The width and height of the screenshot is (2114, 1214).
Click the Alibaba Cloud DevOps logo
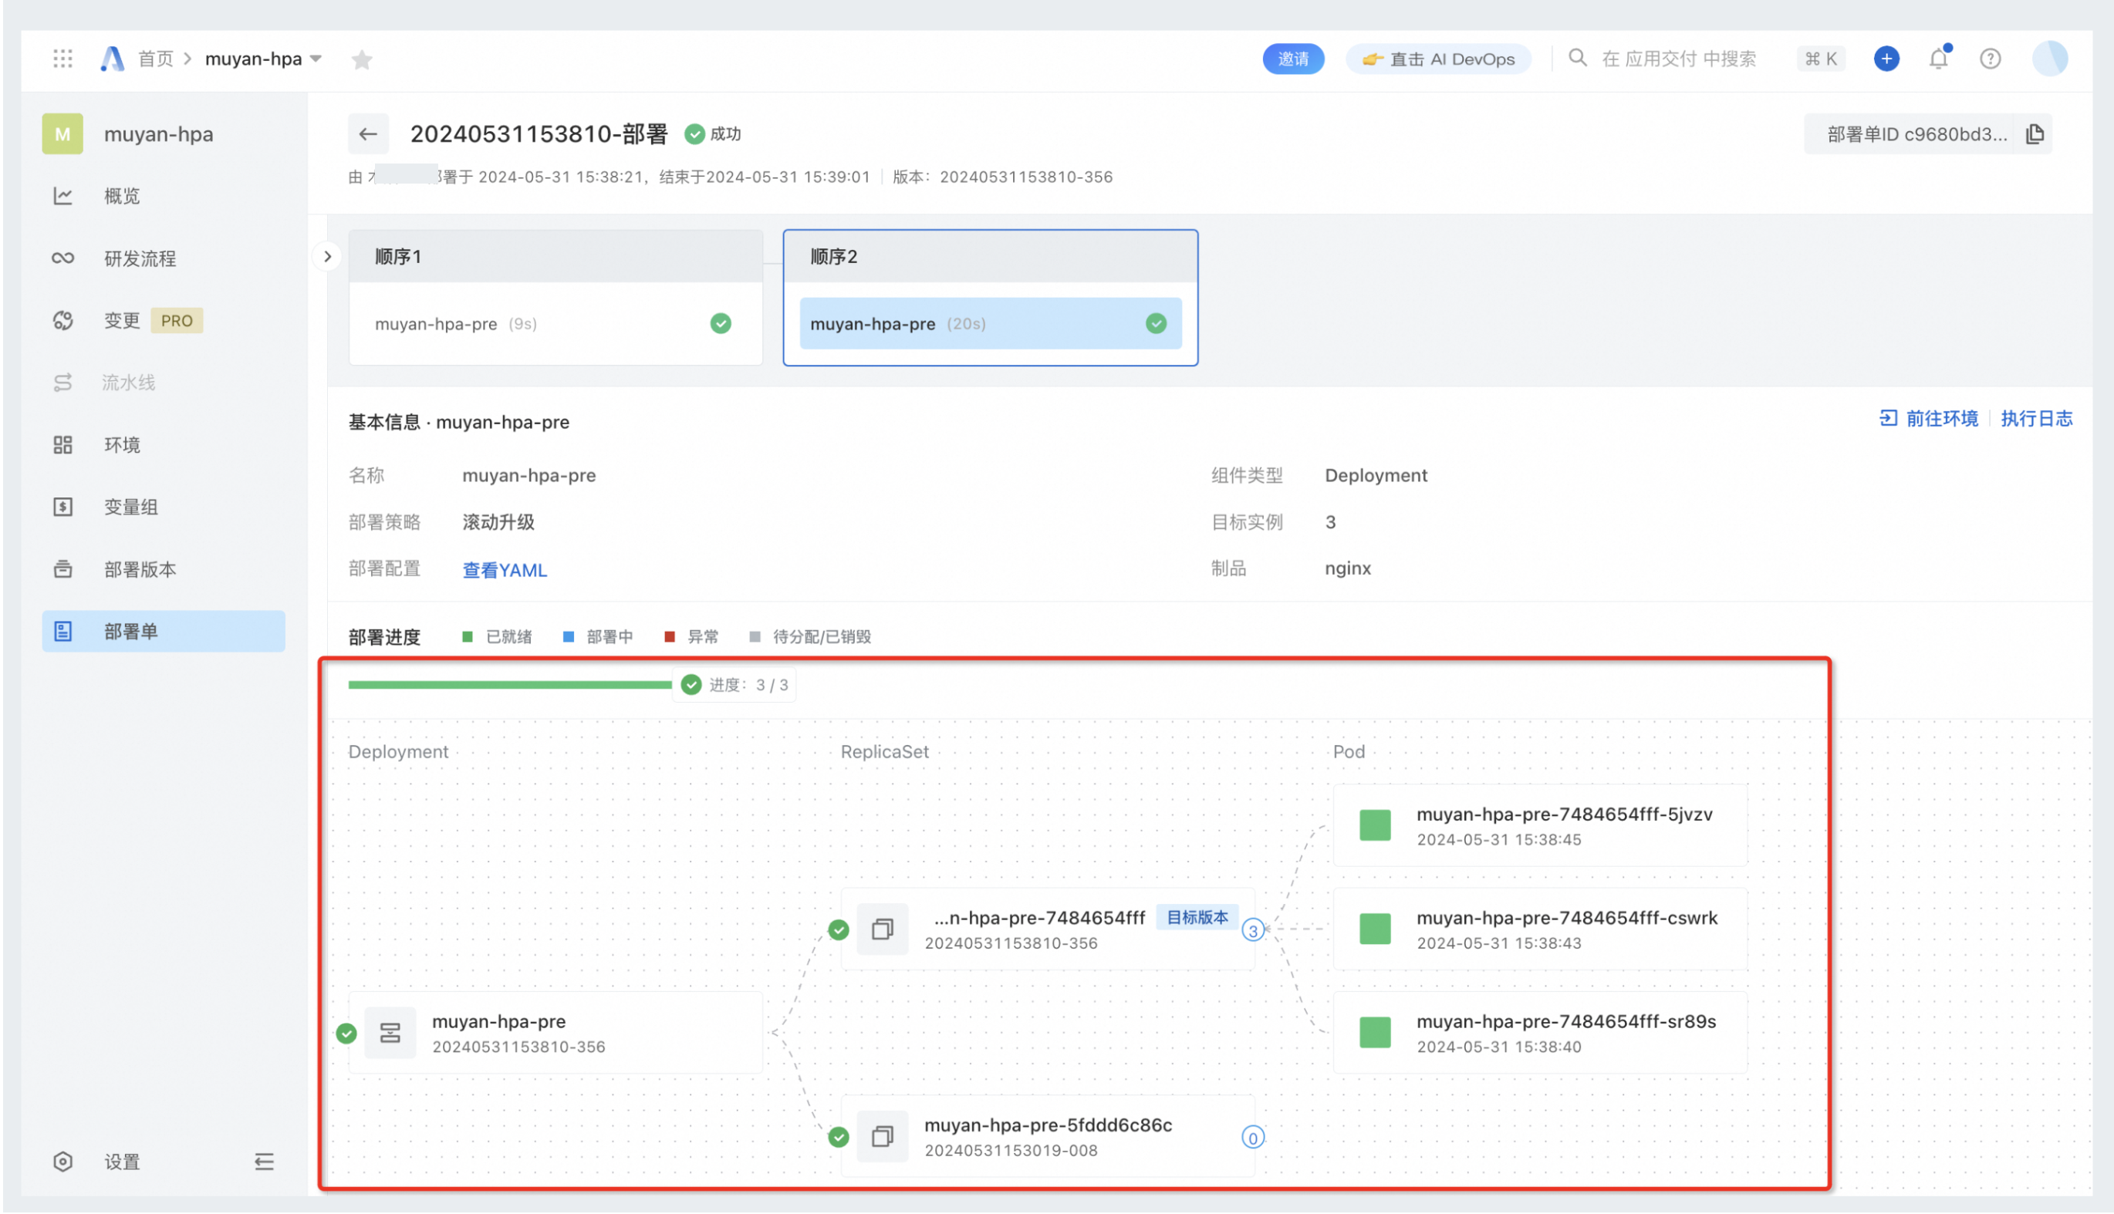point(112,59)
